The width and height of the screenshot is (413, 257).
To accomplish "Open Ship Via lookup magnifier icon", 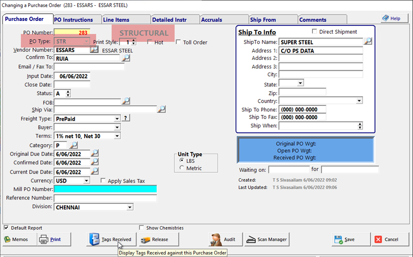I will [x=161, y=109].
